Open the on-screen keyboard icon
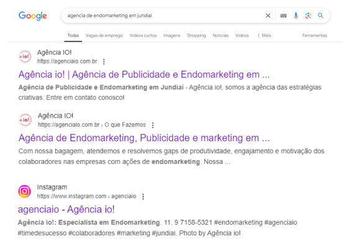The width and height of the screenshot is (343, 241). pos(283,16)
